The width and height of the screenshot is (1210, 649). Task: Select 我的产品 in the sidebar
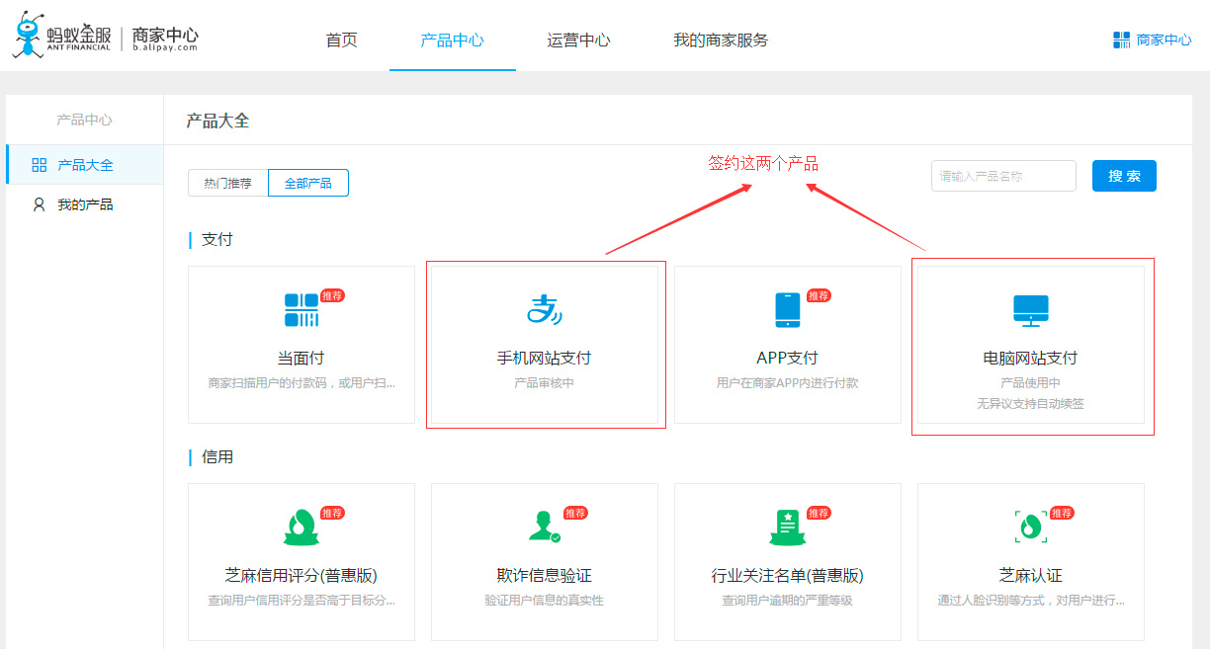point(85,204)
